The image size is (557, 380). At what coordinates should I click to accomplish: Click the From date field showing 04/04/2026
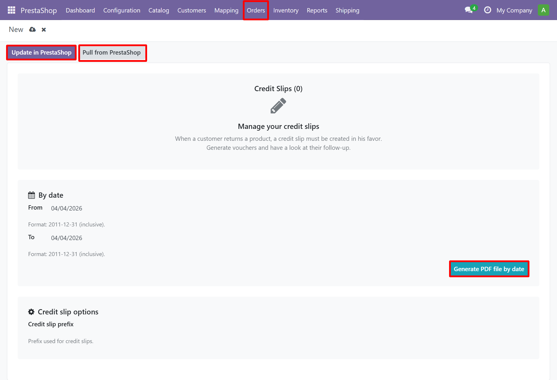click(x=66, y=208)
